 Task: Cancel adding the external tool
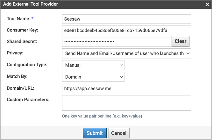pyautogui.click(x=119, y=133)
